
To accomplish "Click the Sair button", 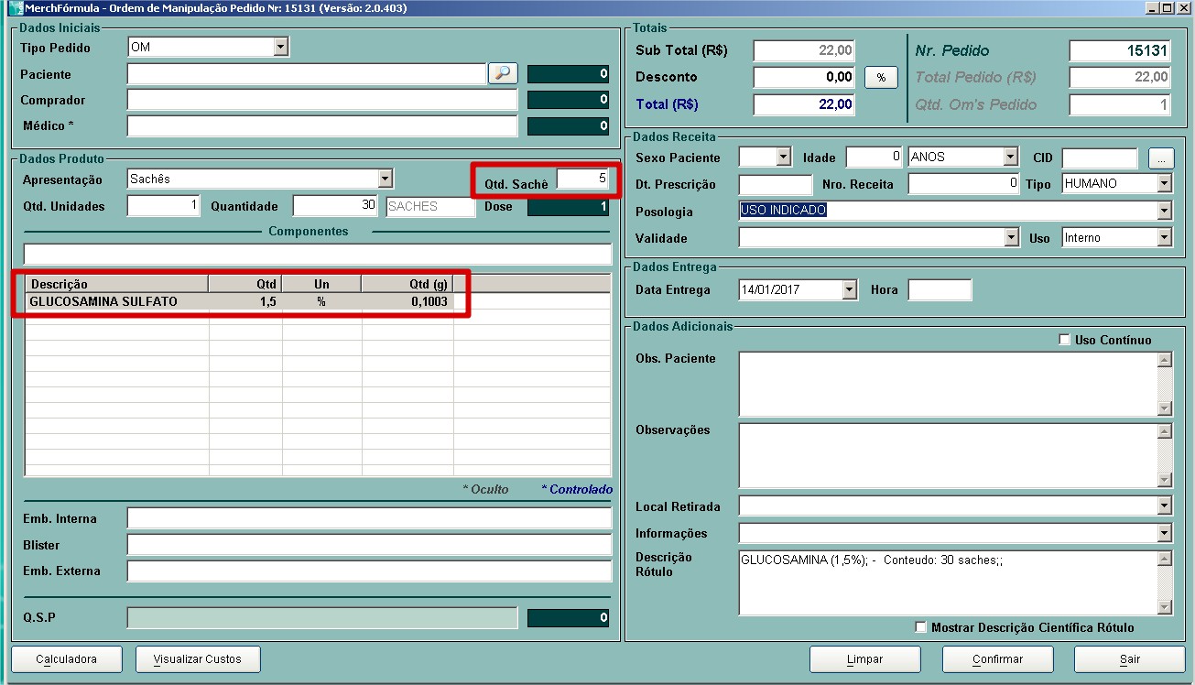I will click(x=1129, y=659).
